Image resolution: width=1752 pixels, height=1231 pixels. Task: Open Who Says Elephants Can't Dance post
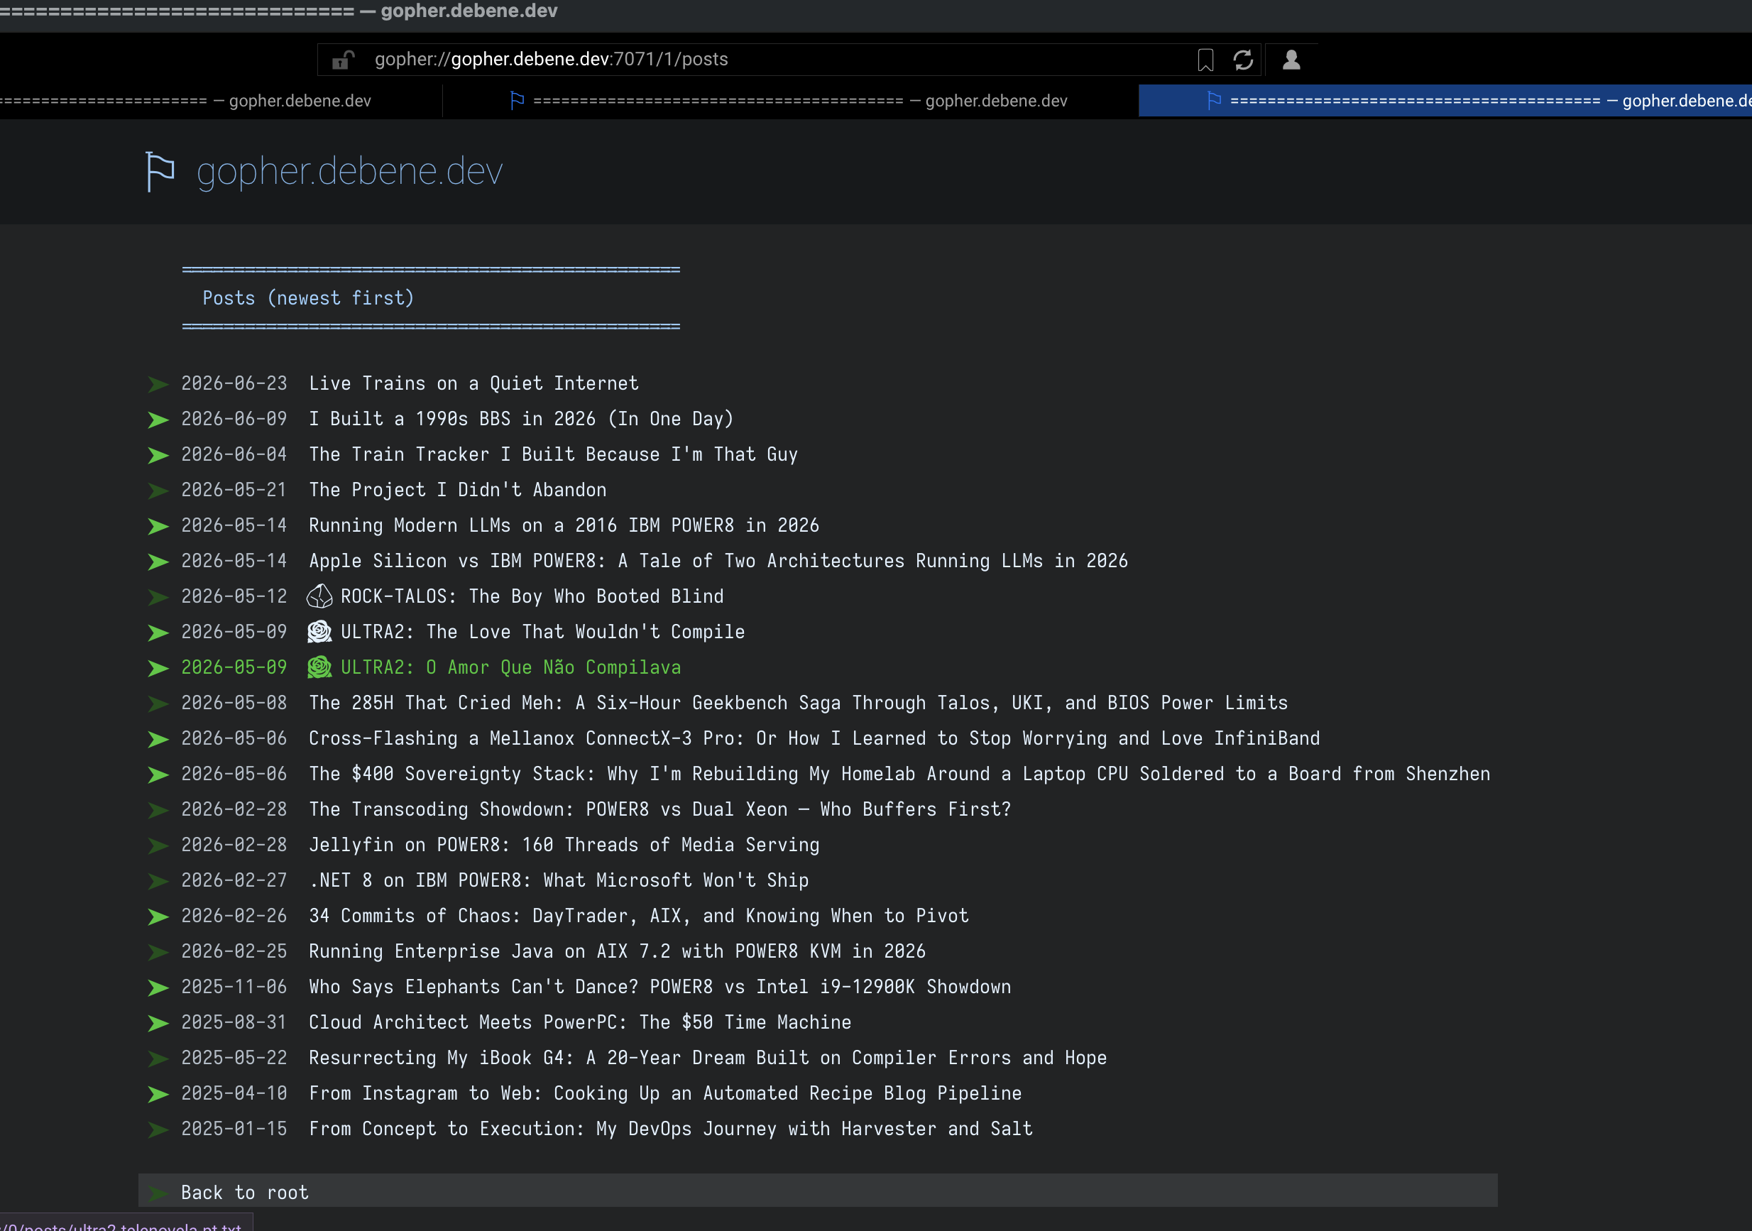coord(660,987)
